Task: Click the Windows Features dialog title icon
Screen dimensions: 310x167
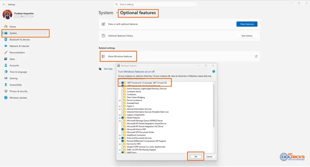Action: [x=119, y=66]
